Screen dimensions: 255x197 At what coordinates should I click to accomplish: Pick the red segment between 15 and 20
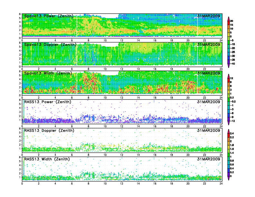point(229,23)
